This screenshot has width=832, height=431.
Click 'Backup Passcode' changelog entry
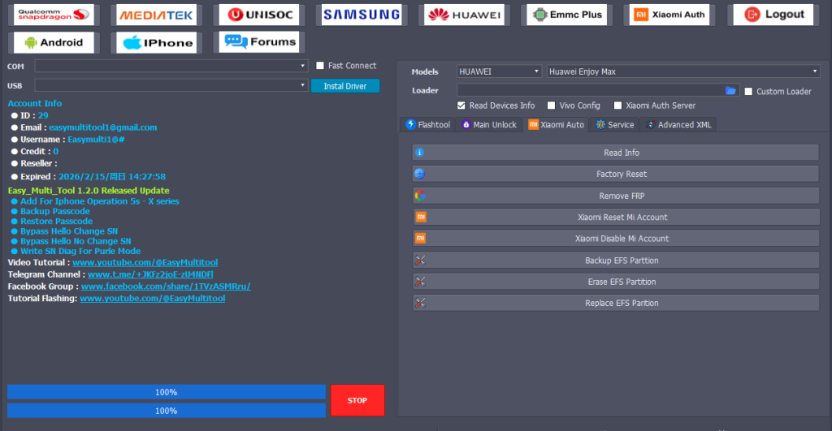pyautogui.click(x=54, y=211)
